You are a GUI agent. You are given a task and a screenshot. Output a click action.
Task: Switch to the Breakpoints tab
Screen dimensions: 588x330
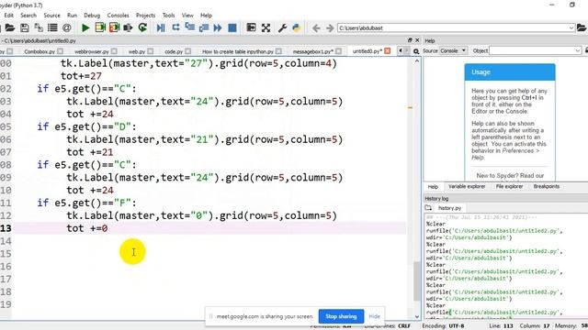(x=547, y=186)
